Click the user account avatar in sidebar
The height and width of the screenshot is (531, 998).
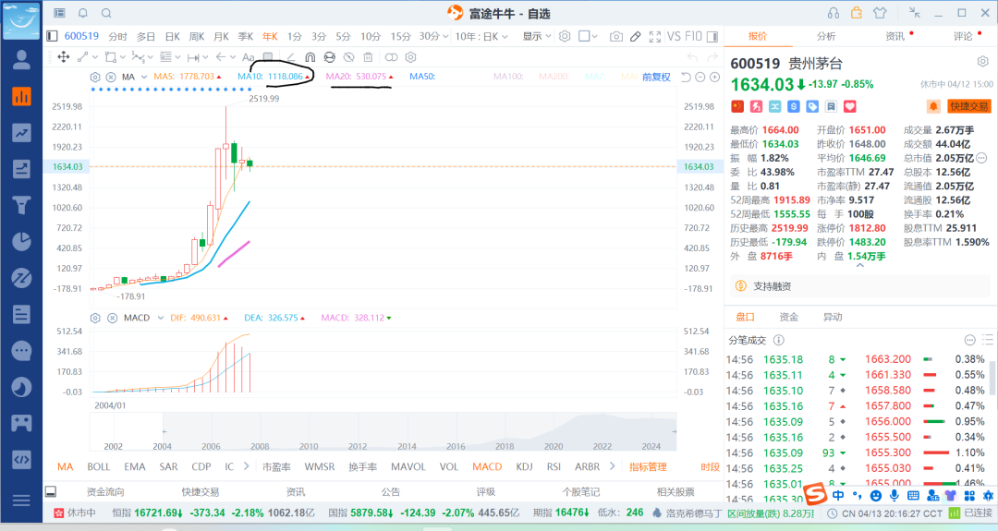point(21,60)
